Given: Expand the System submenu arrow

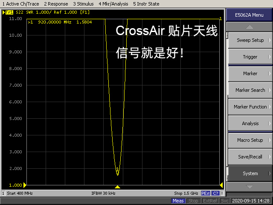Looking at the screenshot, I should coord(270,173).
